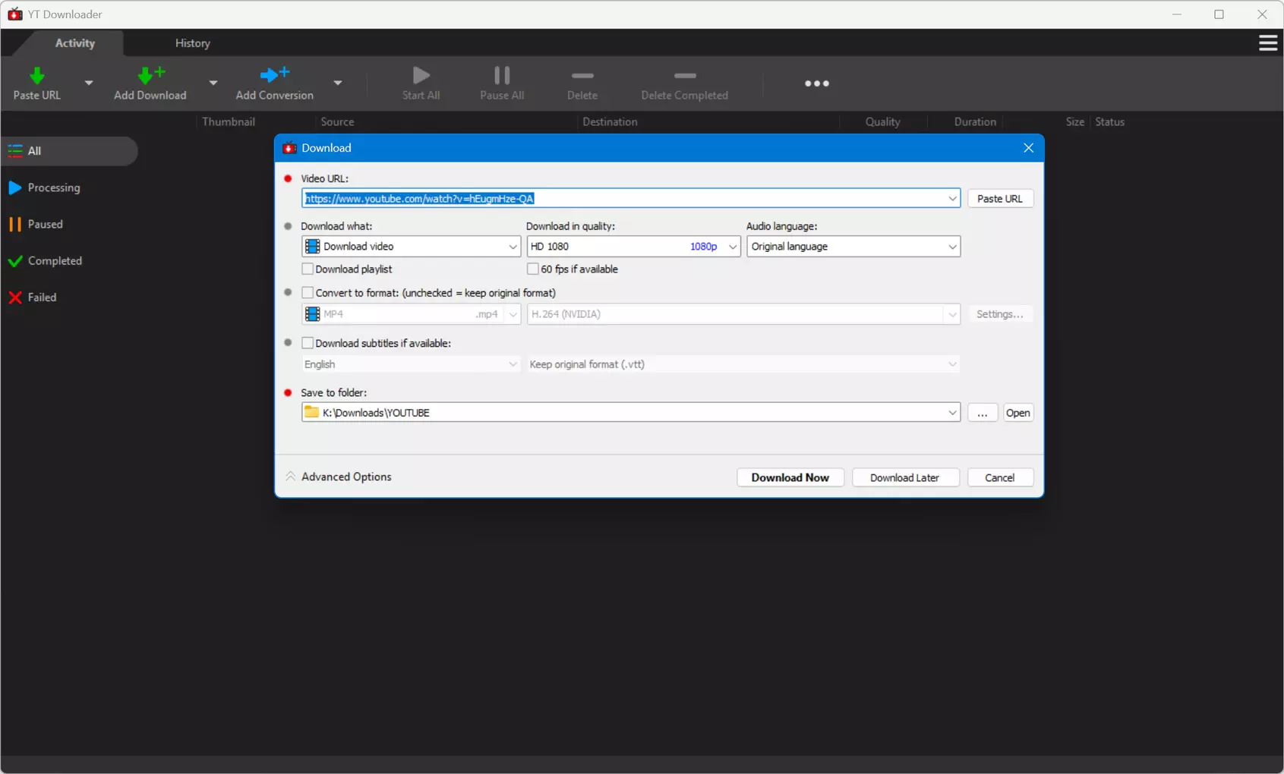The image size is (1284, 774).
Task: Click inside the Video URL field
Action: (x=631, y=199)
